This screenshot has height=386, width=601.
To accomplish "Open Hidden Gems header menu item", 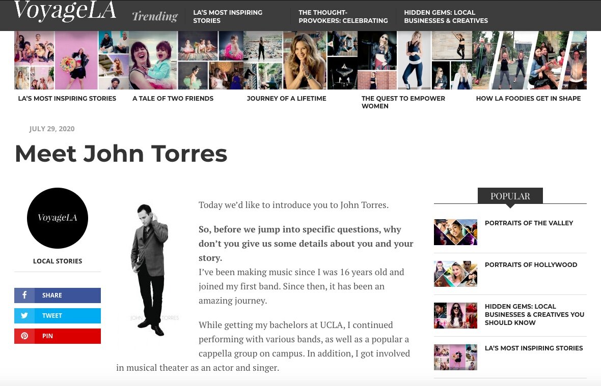I will (x=446, y=16).
